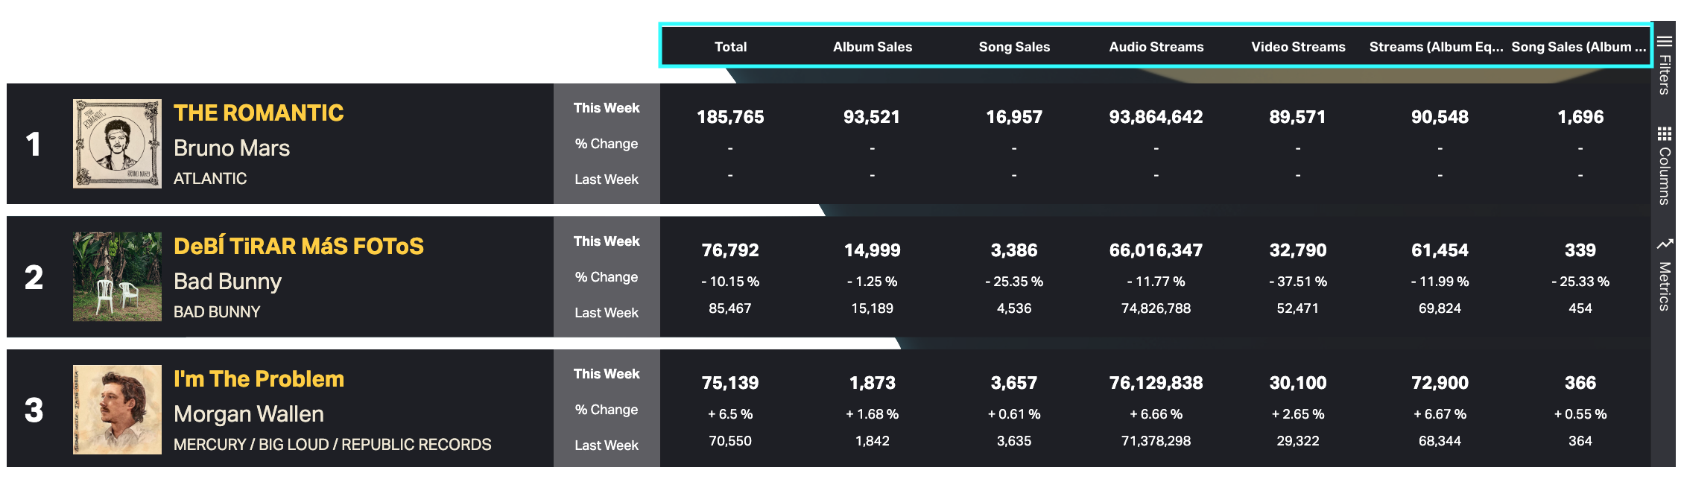Open the Metrics chart icon panel
This screenshot has height=479, width=1681.
coord(1664,244)
